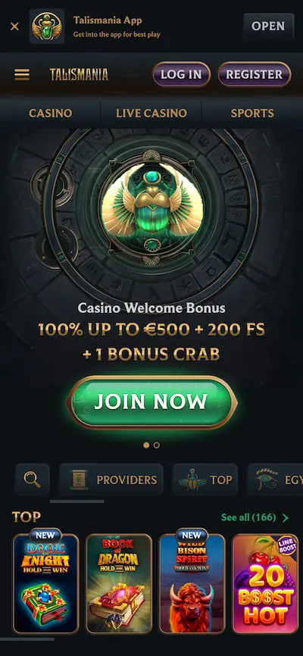Screen dimensions: 303x656
Task: Expand TOP games via See all arrow
Action: coord(286,518)
